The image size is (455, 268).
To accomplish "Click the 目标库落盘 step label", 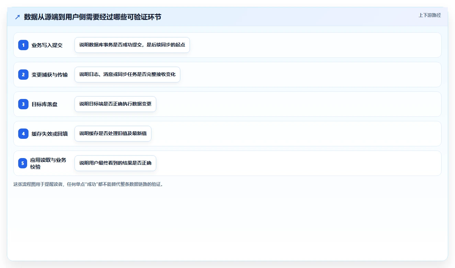I will (x=45, y=104).
